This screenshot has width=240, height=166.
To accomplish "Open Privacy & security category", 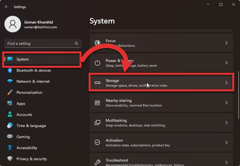I will (42, 159).
